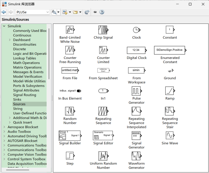Expand the Additional Math & Di node
This screenshot has height=173, width=209.
(10, 118)
